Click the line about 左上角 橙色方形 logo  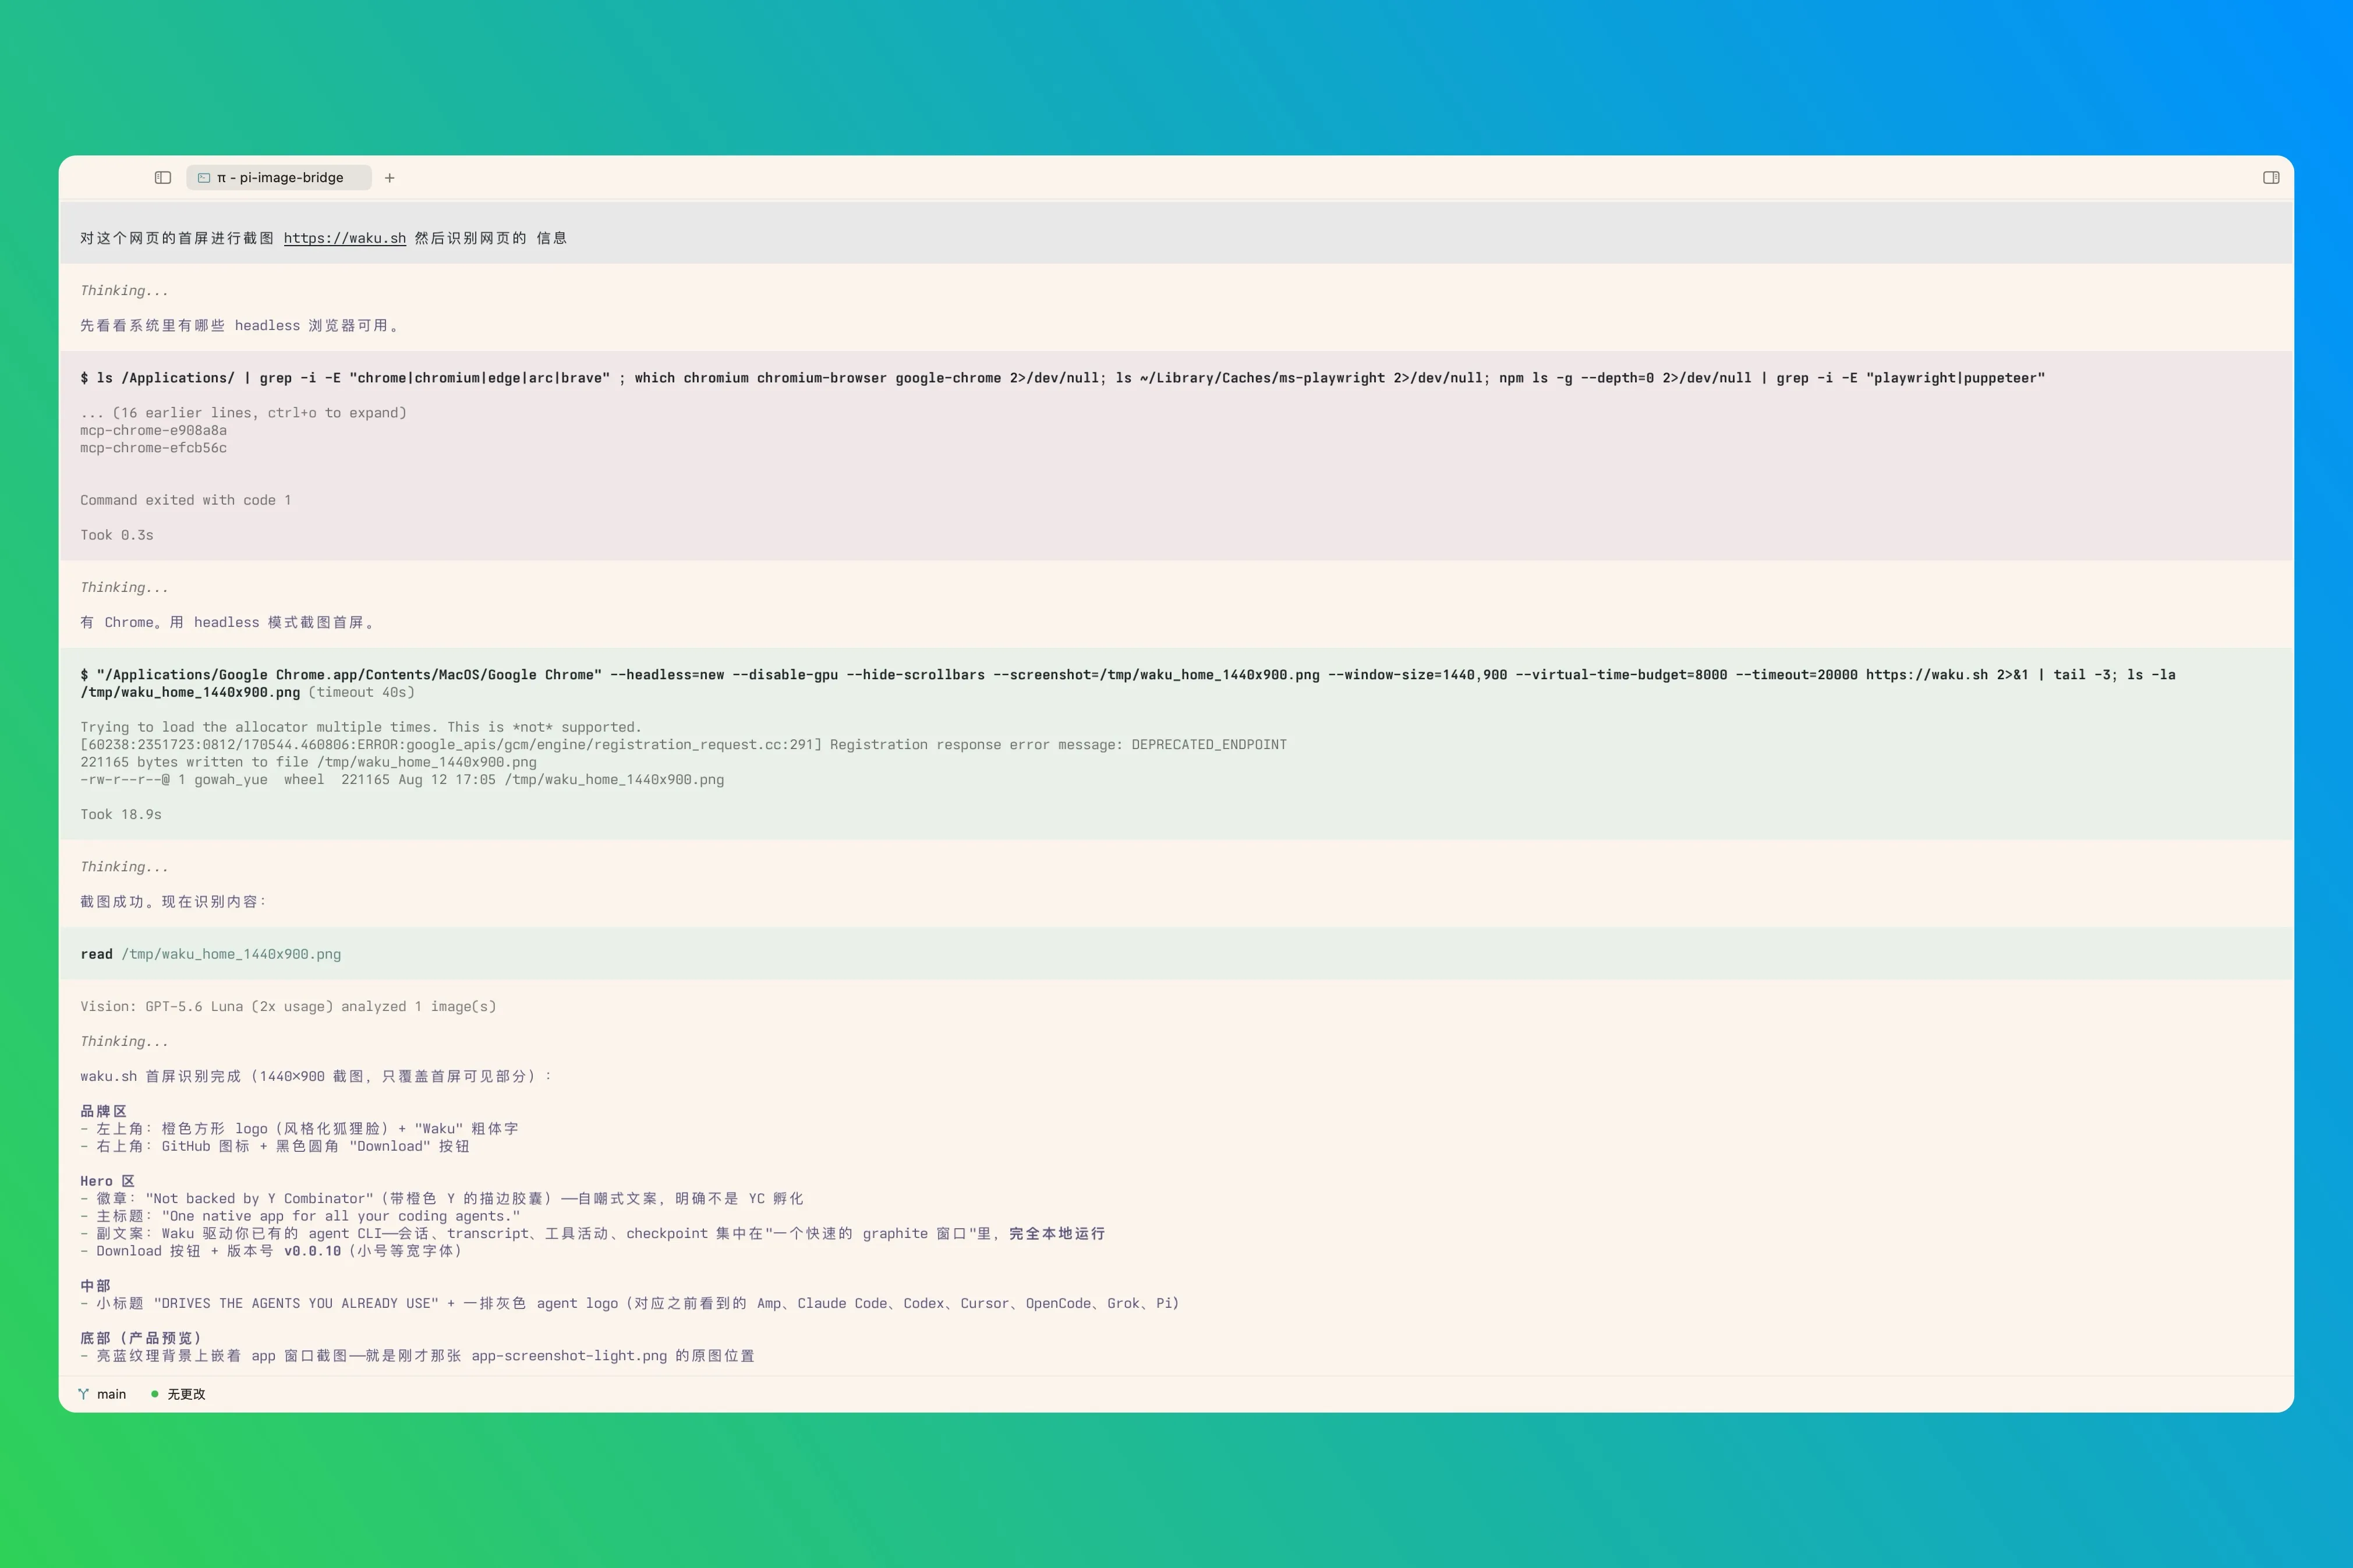pos(299,1129)
